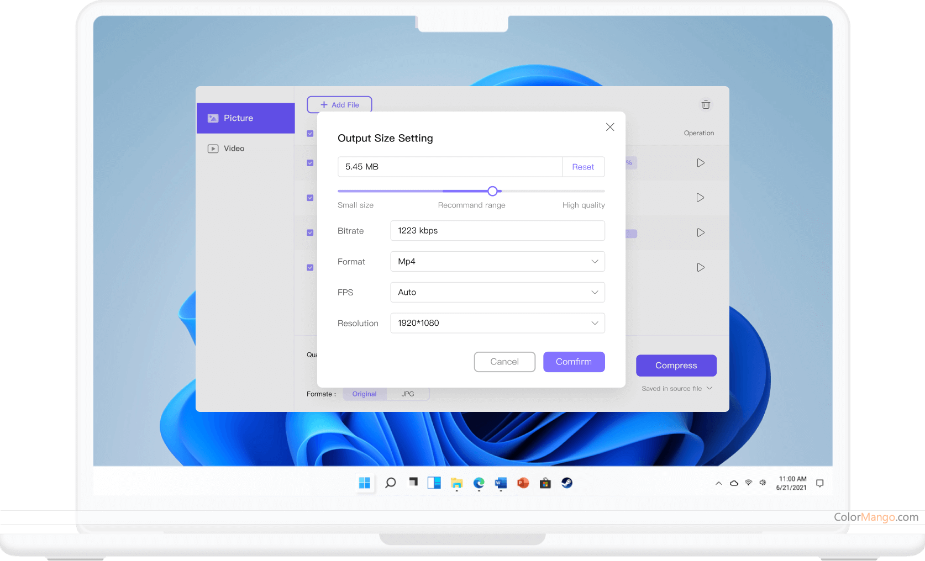Expand the Format dropdown showing Mp4
Viewport: 925px width, 561px height.
click(497, 262)
